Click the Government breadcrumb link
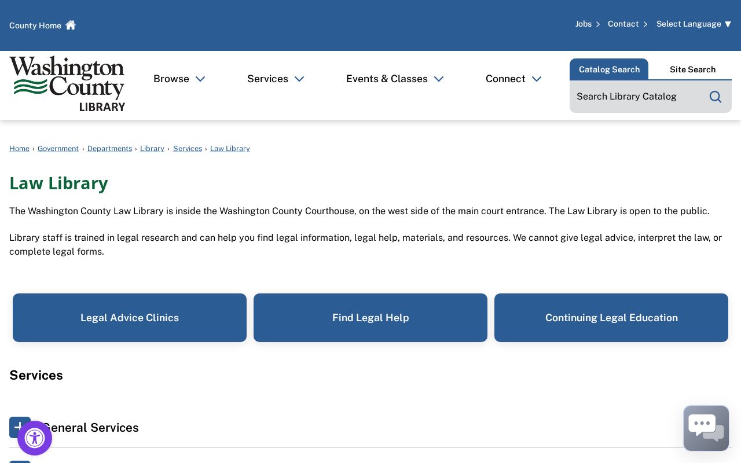The width and height of the screenshot is (741, 463). (x=58, y=149)
